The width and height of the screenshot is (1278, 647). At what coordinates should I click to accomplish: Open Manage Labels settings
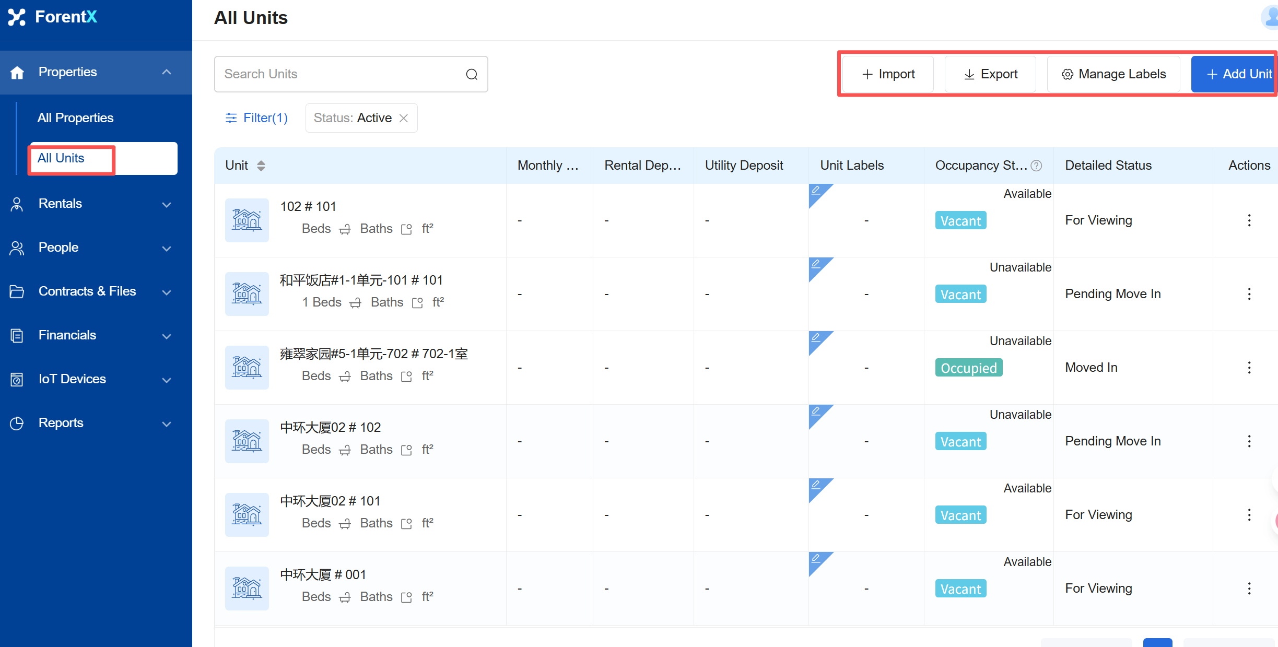[1113, 74]
